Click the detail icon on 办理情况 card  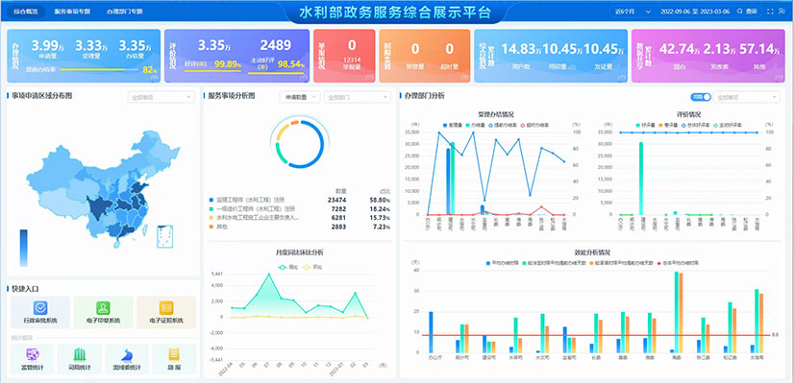click(x=155, y=78)
